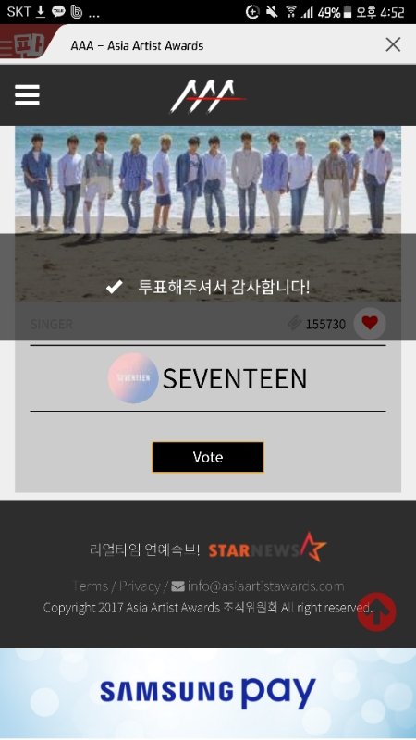Open the hamburger navigation menu
Screen dimensions: 416x740
point(27,95)
